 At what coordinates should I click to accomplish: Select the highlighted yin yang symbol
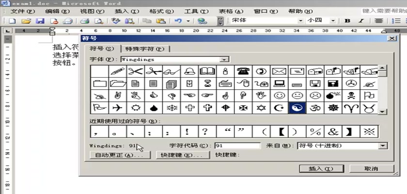(x=297, y=108)
